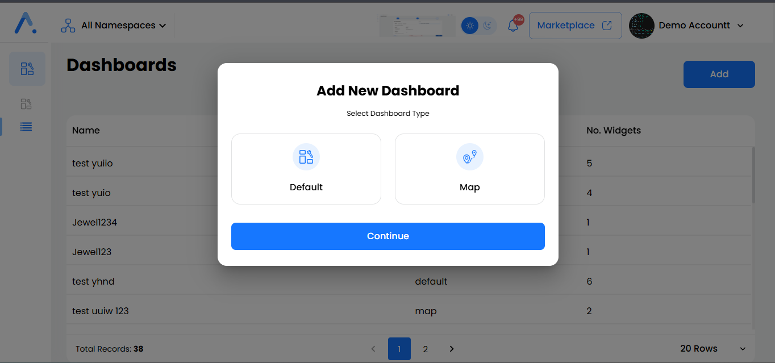Select the active Dashboards icon in sidebar
The image size is (775, 363).
click(27, 68)
